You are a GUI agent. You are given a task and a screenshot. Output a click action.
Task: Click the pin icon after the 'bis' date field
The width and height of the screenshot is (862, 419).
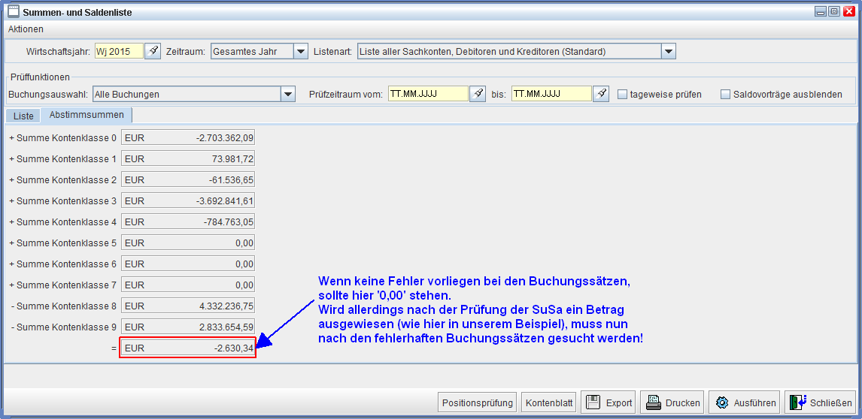point(600,94)
